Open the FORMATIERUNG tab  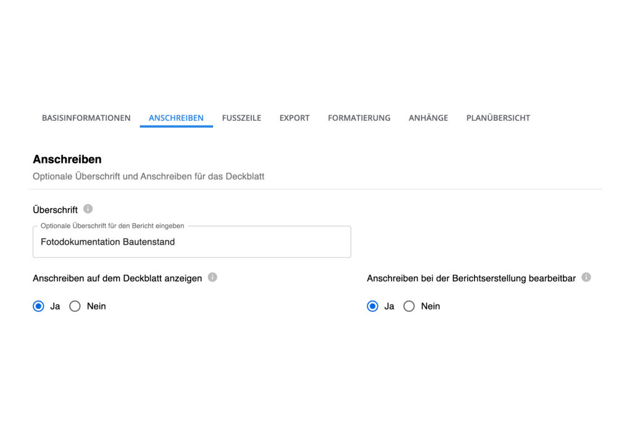coord(359,118)
